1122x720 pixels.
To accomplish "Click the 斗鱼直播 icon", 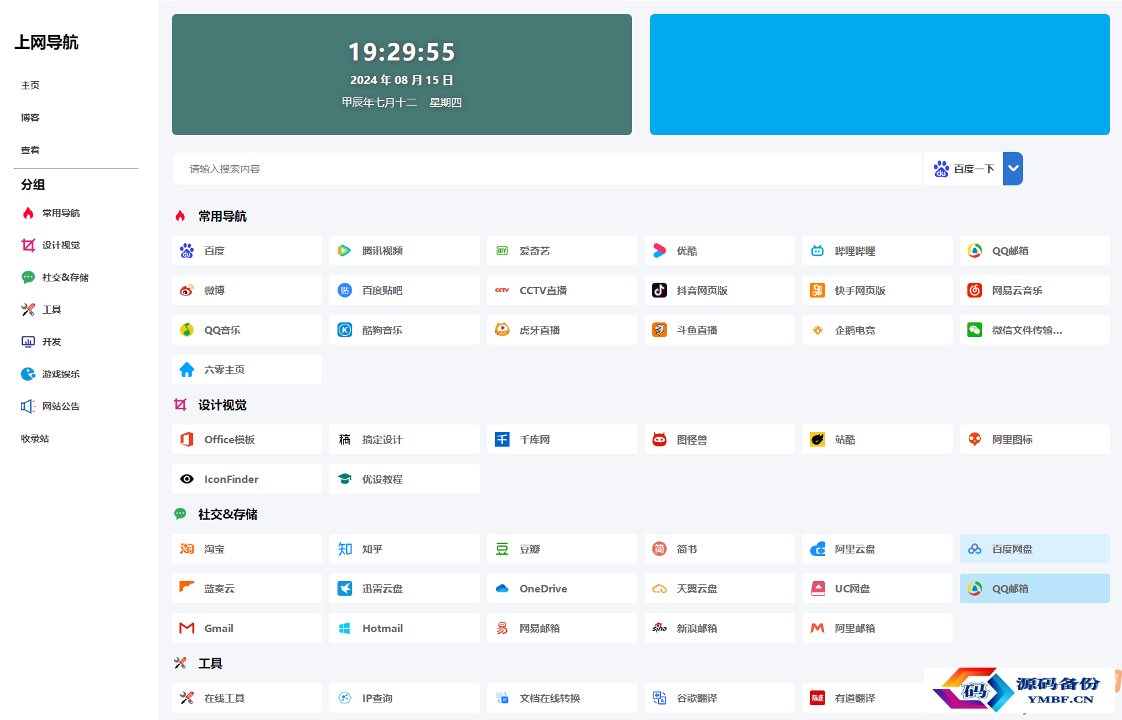I will (659, 330).
